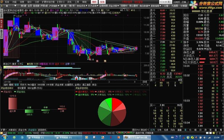Image resolution: width=224 pixels, height=140 pixels.
Task: Open the 九宫图 view
Action: tap(175, 6)
